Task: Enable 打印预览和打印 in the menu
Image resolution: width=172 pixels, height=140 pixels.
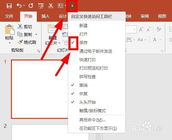Action: [97, 68]
